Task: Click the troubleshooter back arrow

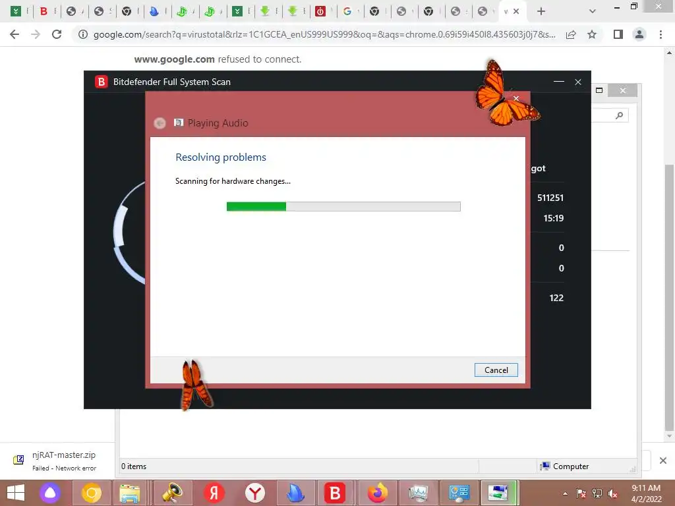Action: 160,123
